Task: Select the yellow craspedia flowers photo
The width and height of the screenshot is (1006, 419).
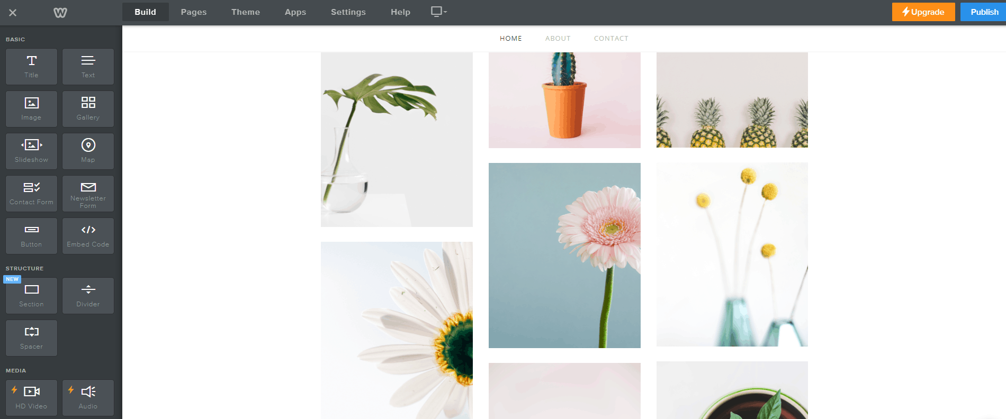Action: 732,254
